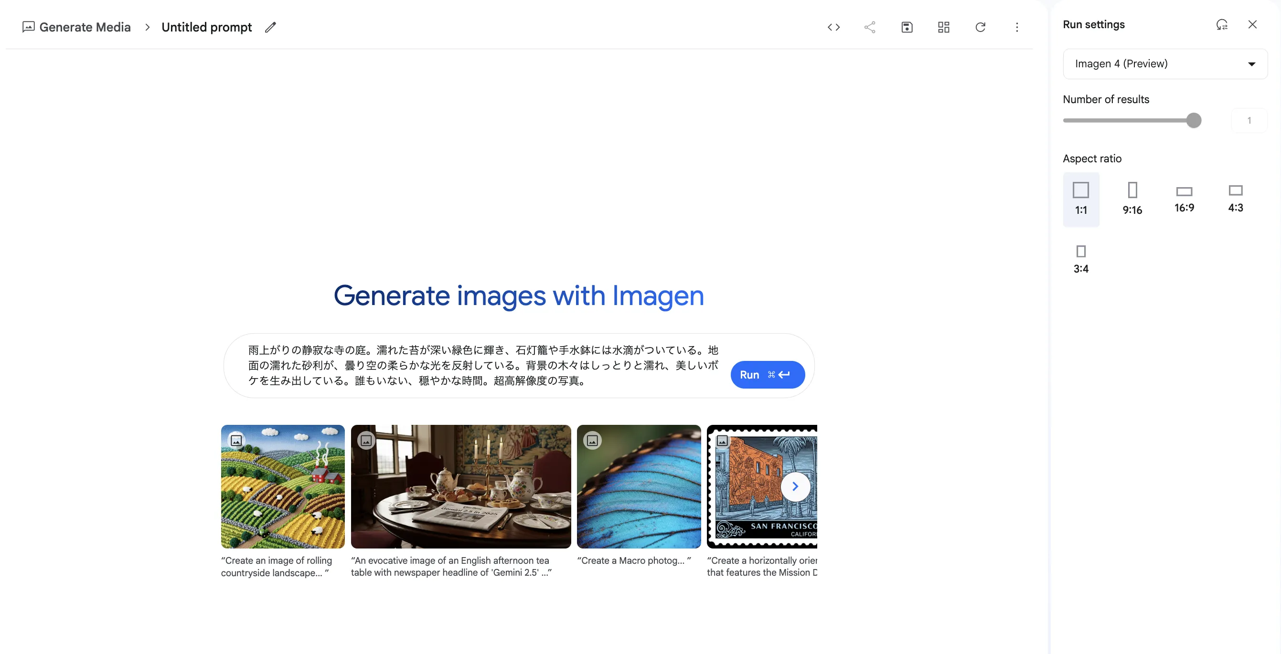Click the Generate Media breadcrumb
The width and height of the screenshot is (1281, 654).
(x=85, y=27)
